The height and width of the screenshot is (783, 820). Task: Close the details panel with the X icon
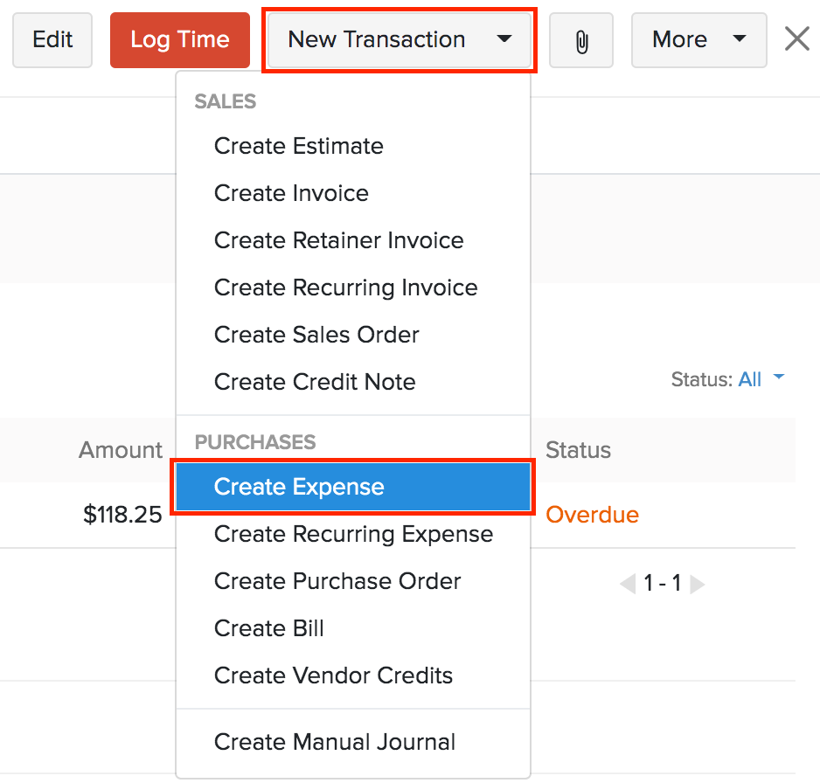[x=796, y=38]
